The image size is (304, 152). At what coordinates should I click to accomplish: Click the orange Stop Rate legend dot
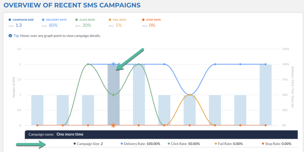point(143,20)
